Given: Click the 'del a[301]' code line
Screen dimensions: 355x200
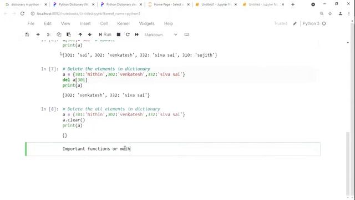Looking at the screenshot, I should pos(75,80).
